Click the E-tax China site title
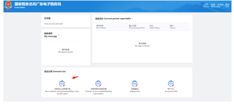 tap(20, 7)
